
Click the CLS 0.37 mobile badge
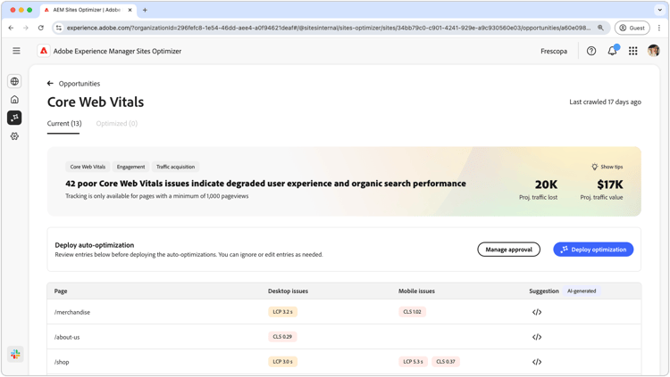coord(445,362)
